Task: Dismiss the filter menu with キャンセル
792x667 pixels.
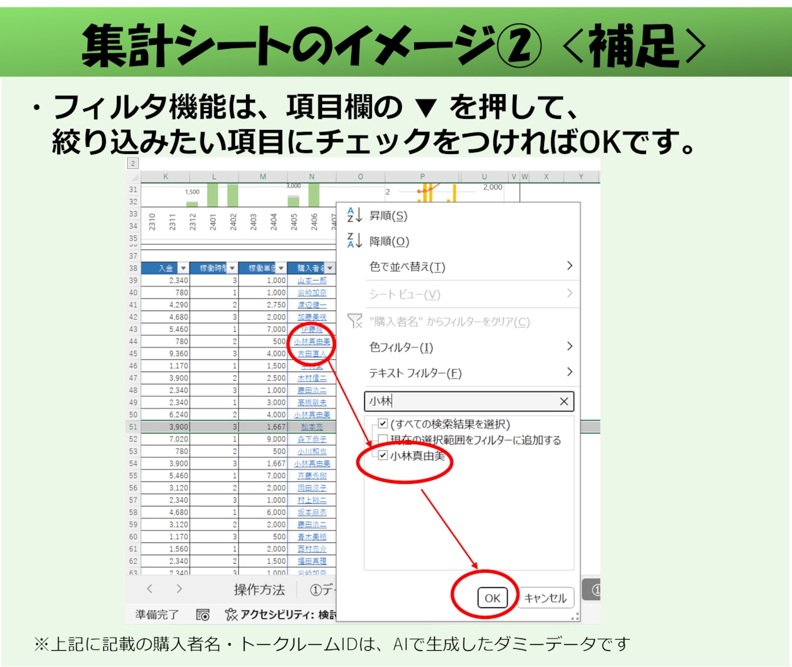Action: (x=545, y=598)
